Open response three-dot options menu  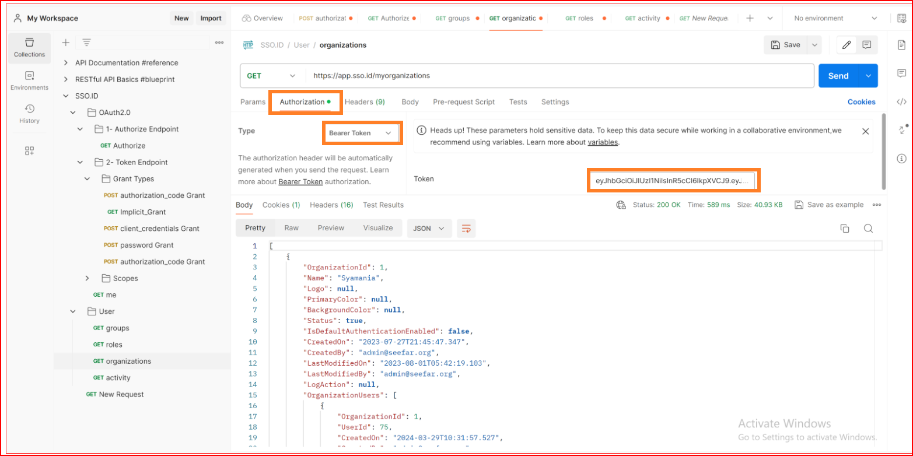[x=876, y=205]
